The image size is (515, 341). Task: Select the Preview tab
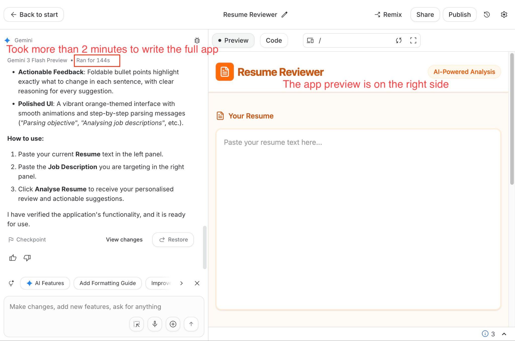pos(233,40)
